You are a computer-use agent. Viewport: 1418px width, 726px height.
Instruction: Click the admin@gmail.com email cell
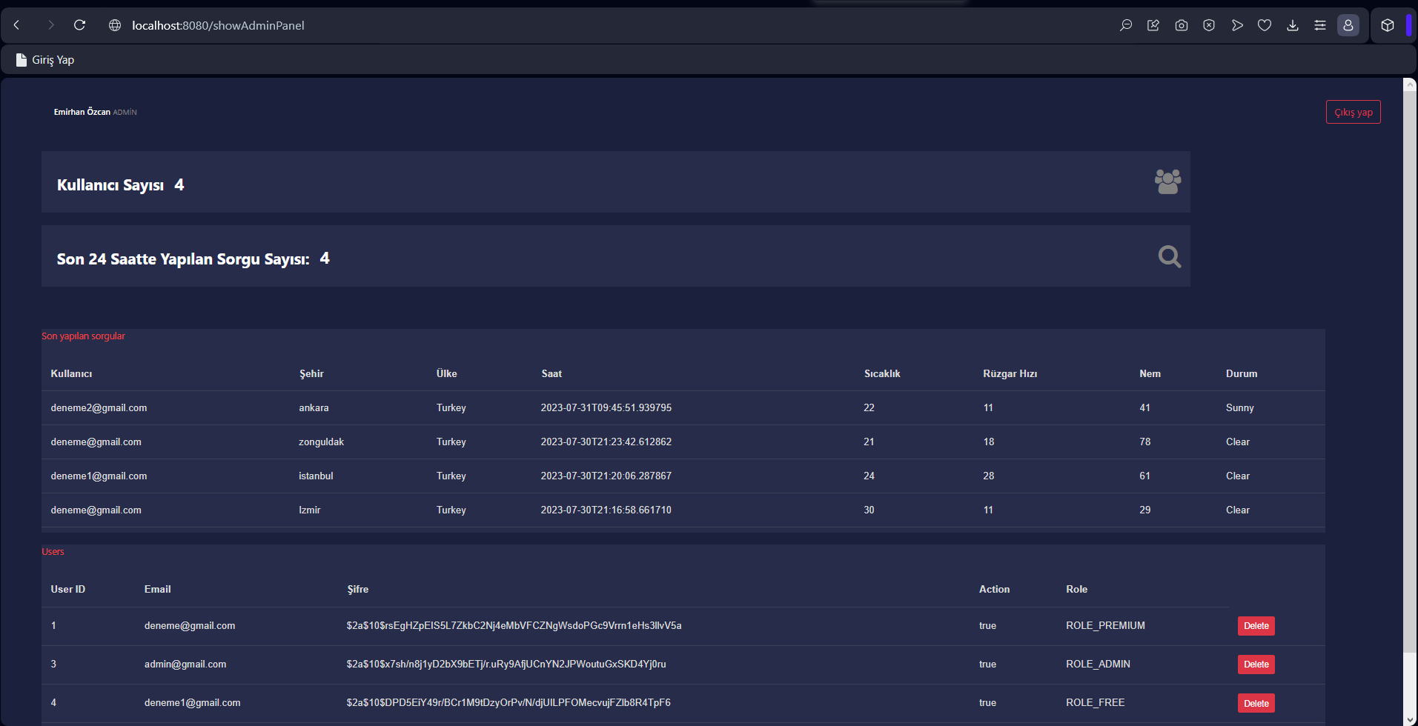pos(185,665)
